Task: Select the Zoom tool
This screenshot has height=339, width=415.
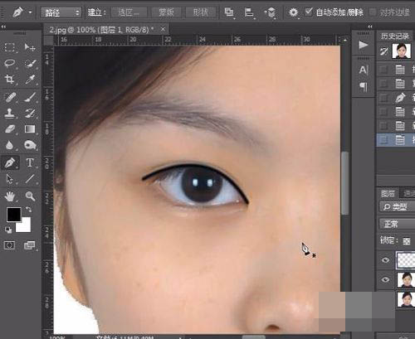Action: tap(30, 196)
